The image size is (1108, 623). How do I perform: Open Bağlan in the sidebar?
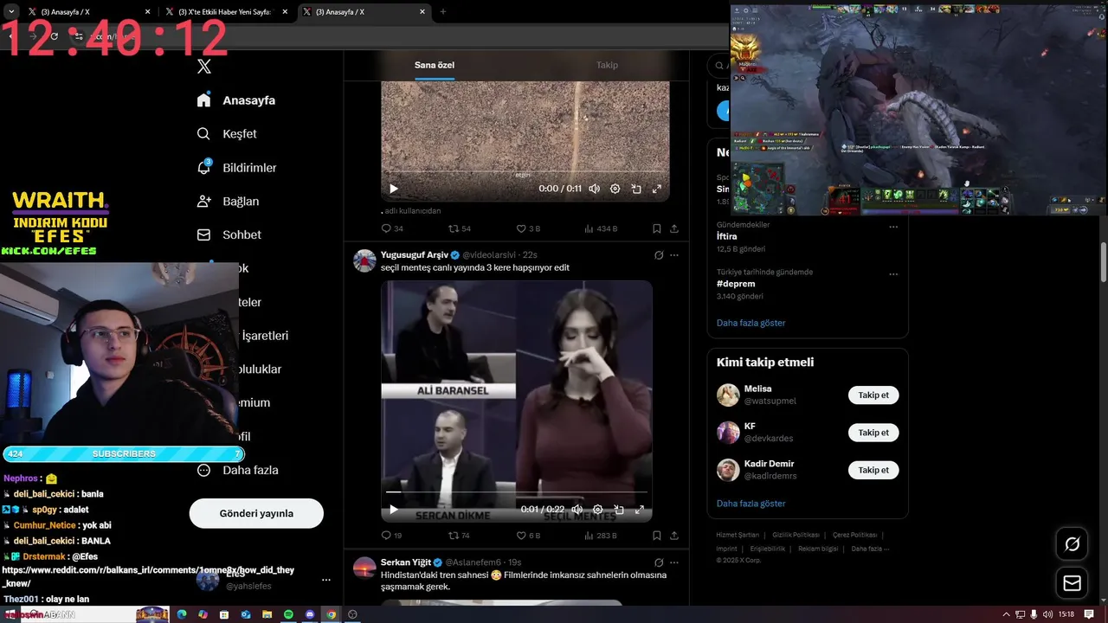[x=228, y=202]
